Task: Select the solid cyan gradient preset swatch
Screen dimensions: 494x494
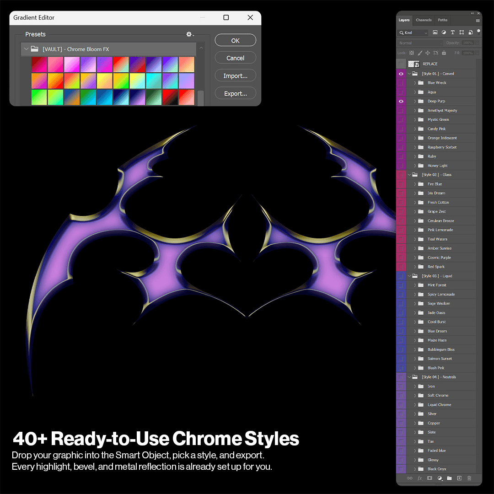Action: 154,81
